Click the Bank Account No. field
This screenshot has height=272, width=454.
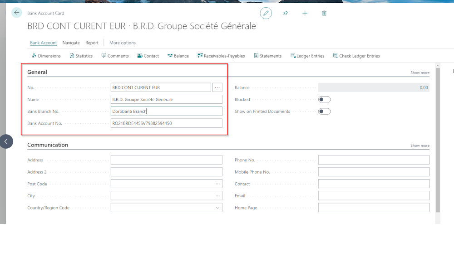coord(167,123)
